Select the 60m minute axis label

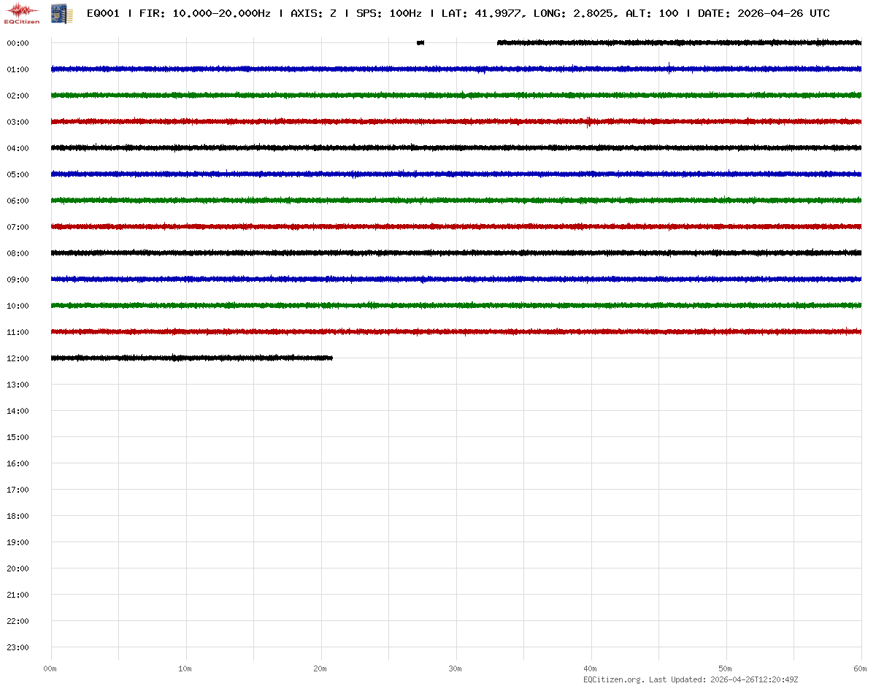(861, 668)
